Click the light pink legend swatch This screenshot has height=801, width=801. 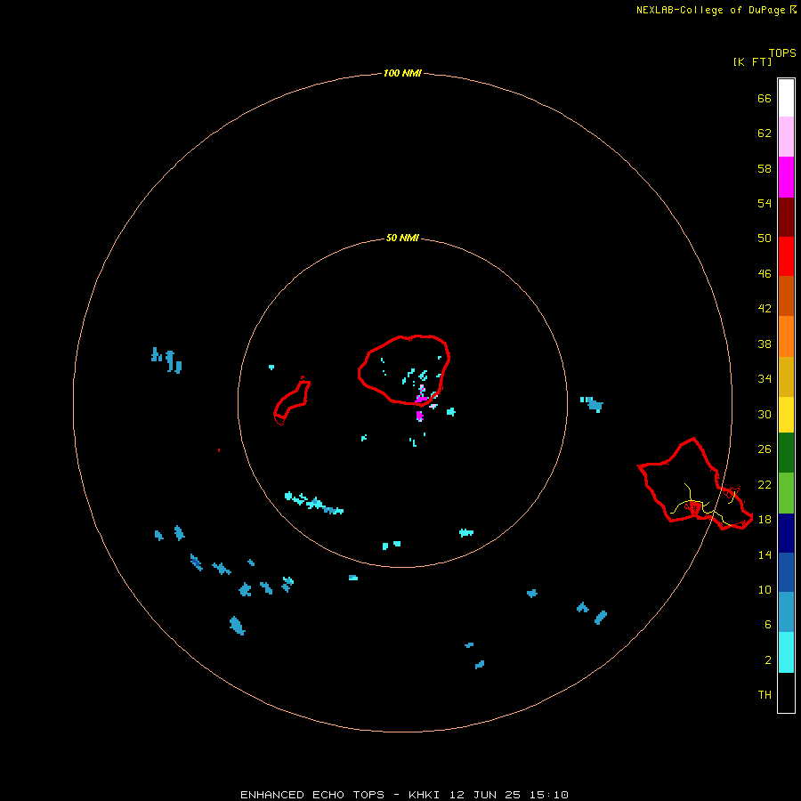[786, 137]
